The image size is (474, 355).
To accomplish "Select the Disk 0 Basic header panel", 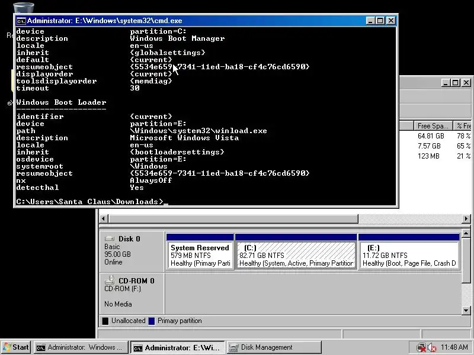I will [132, 251].
